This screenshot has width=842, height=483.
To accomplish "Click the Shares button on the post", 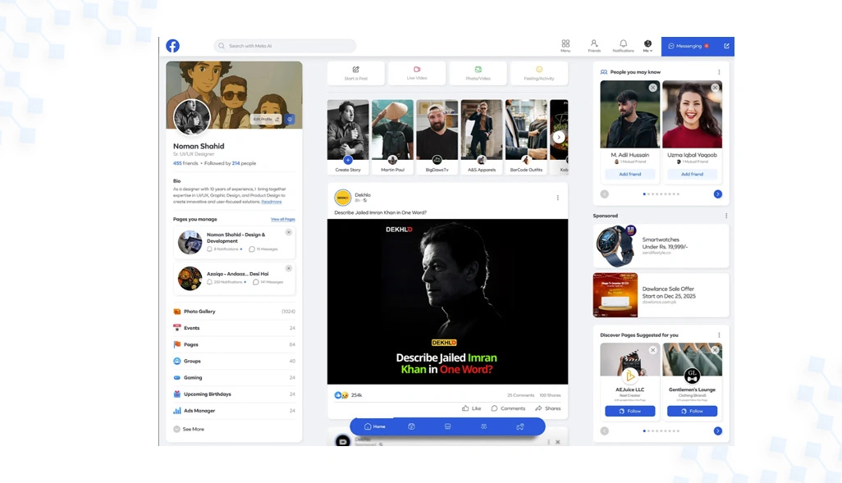I will (547, 408).
